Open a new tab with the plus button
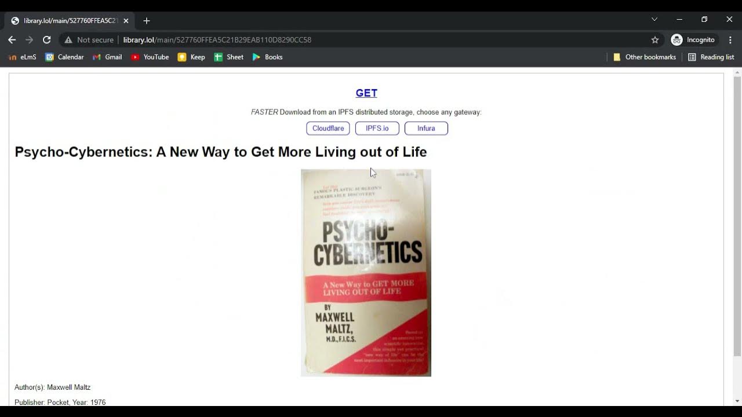This screenshot has height=417, width=742. pos(147,21)
